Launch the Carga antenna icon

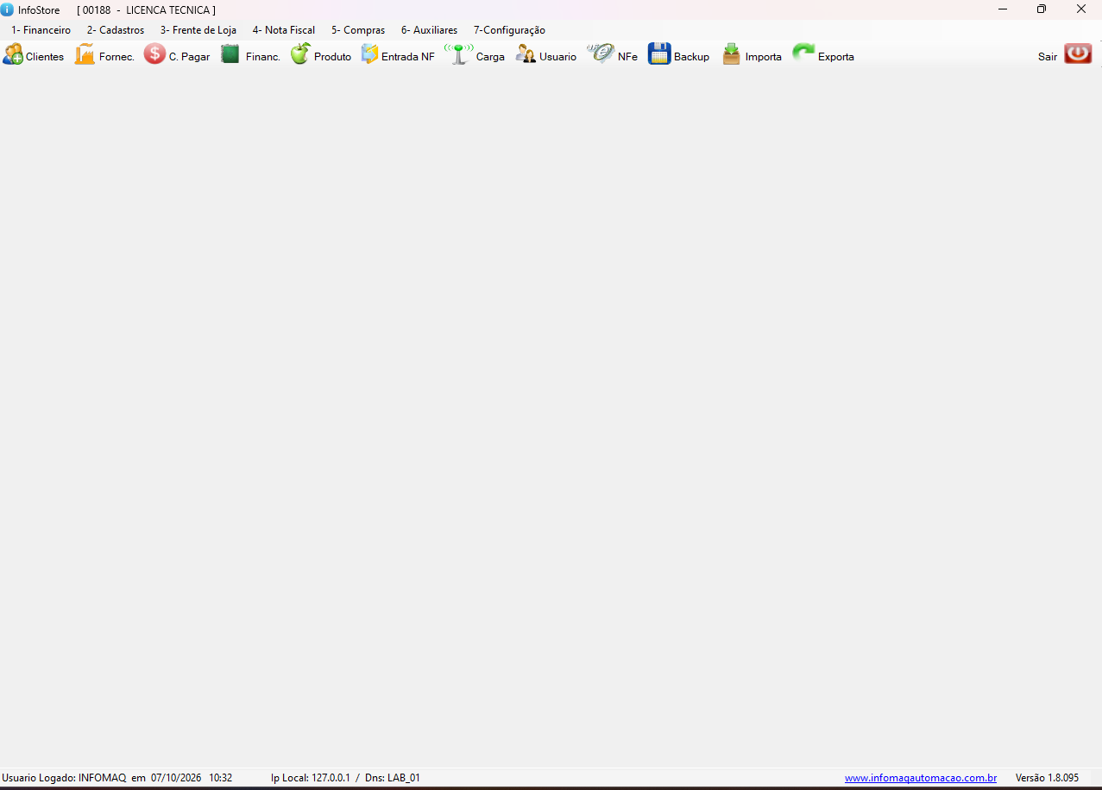pos(458,54)
